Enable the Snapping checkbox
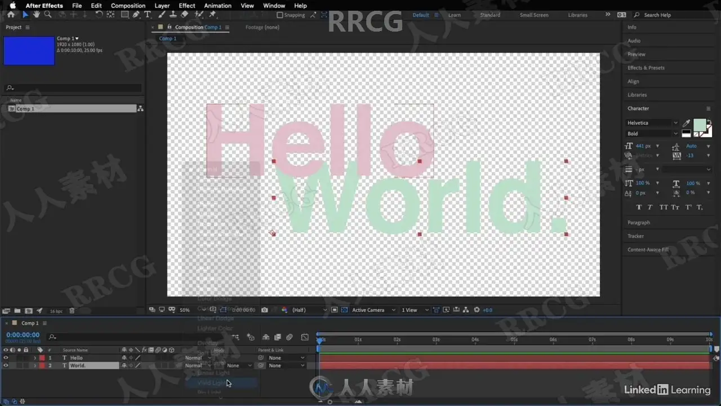The width and height of the screenshot is (721, 406). (281, 15)
